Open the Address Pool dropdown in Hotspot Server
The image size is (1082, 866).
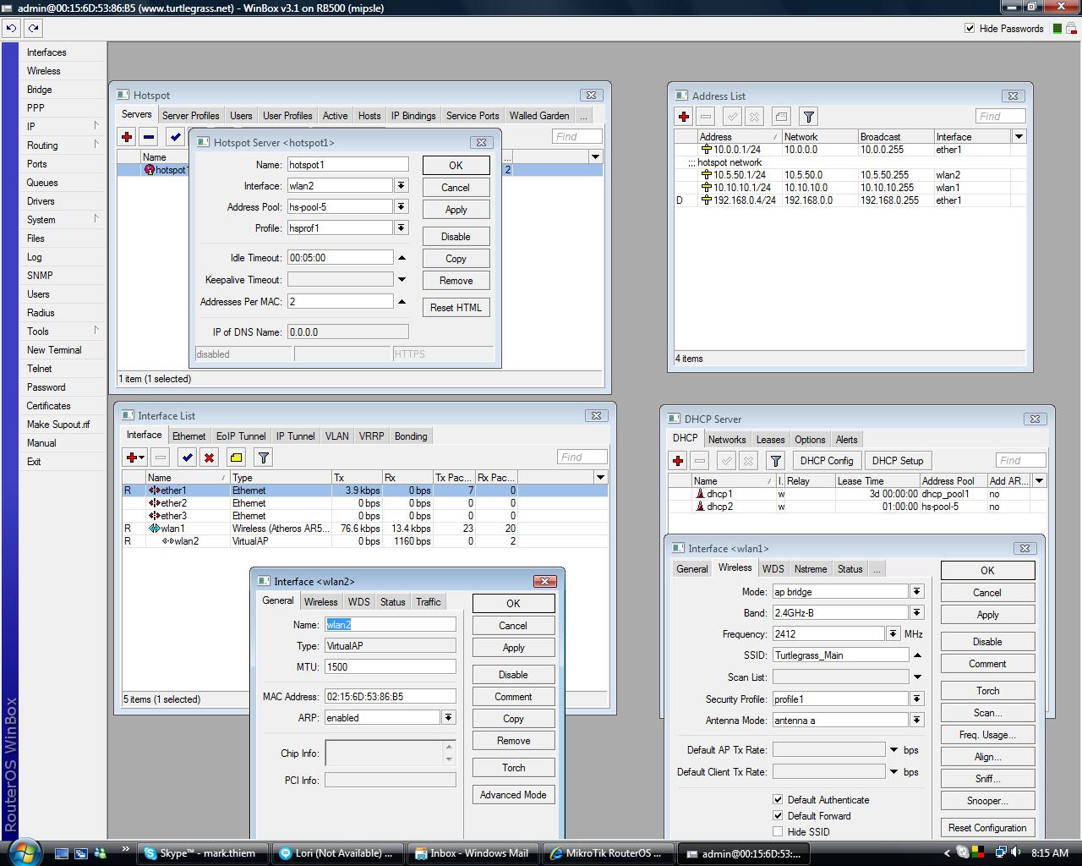[402, 206]
